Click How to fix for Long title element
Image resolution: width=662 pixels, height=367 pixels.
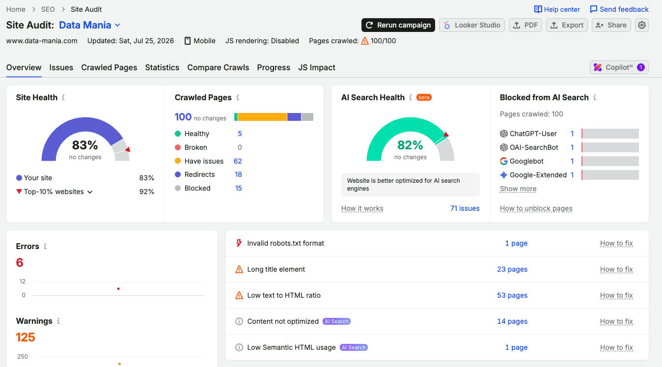click(616, 269)
